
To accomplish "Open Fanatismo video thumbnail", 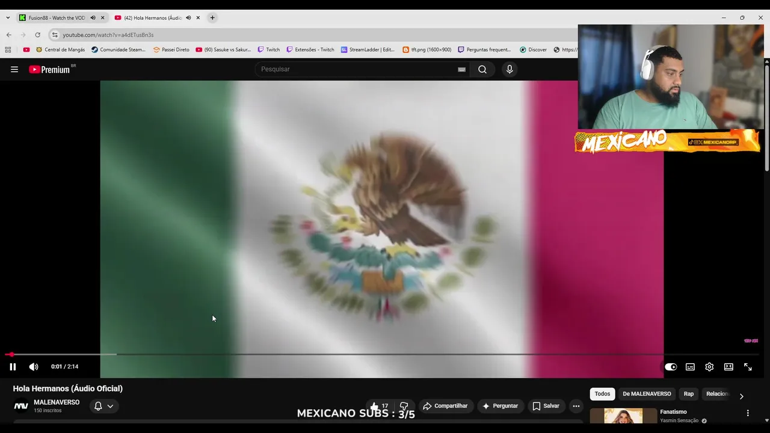I will tap(623, 416).
